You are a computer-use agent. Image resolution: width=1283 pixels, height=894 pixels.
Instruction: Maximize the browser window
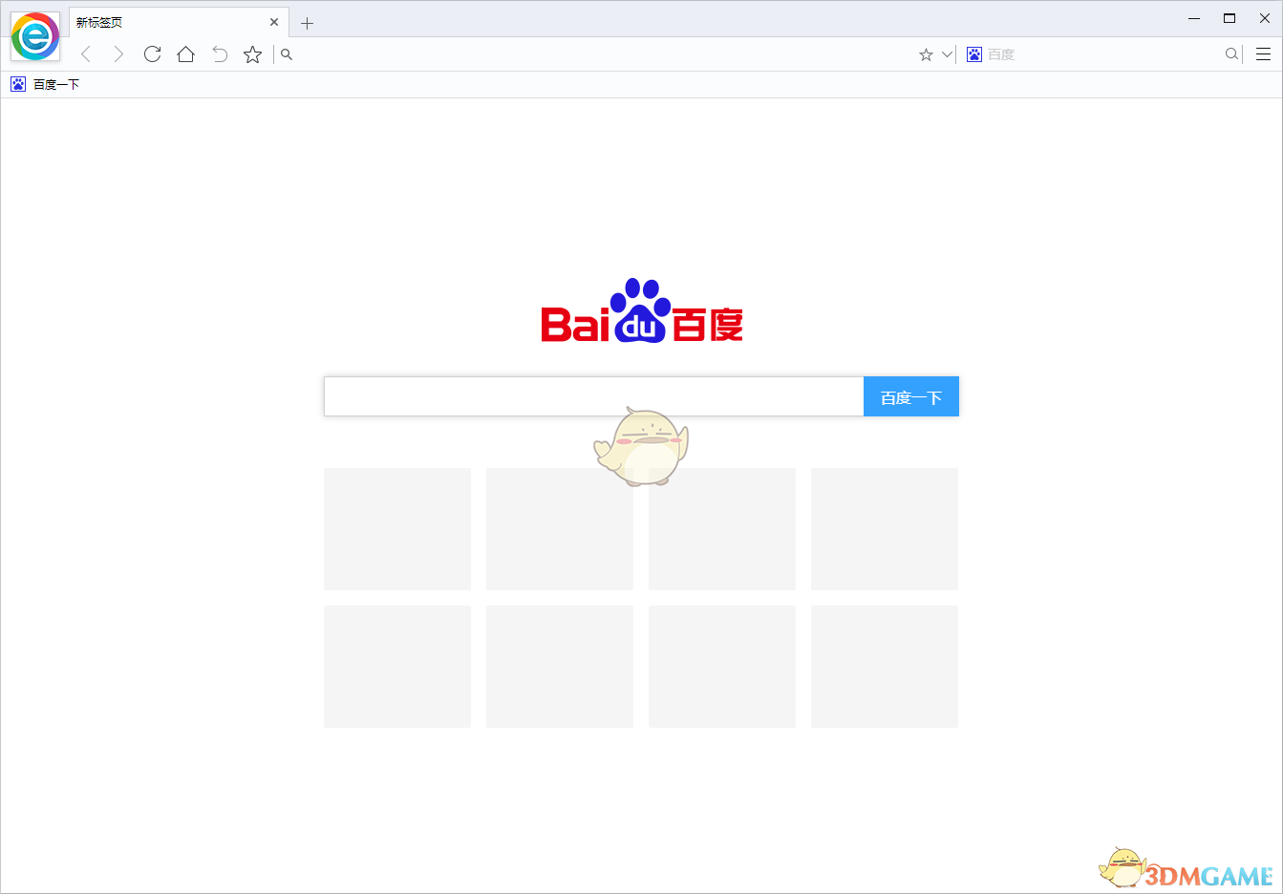point(1230,18)
